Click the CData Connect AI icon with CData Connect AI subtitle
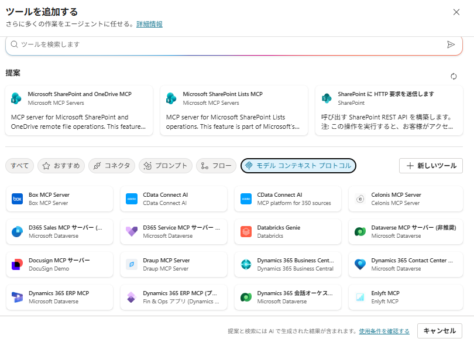Screen dimensions: 474x342 (132, 199)
